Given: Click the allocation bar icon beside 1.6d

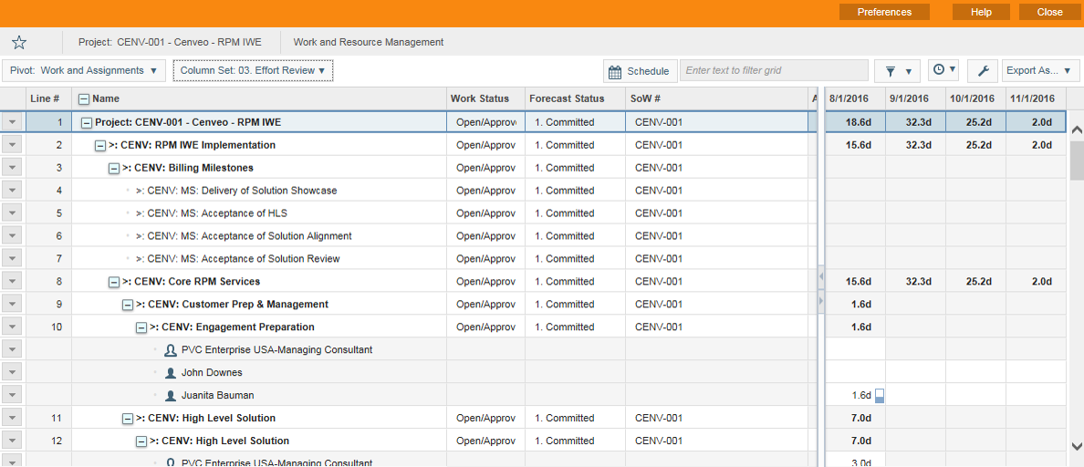Looking at the screenshot, I should point(880,396).
